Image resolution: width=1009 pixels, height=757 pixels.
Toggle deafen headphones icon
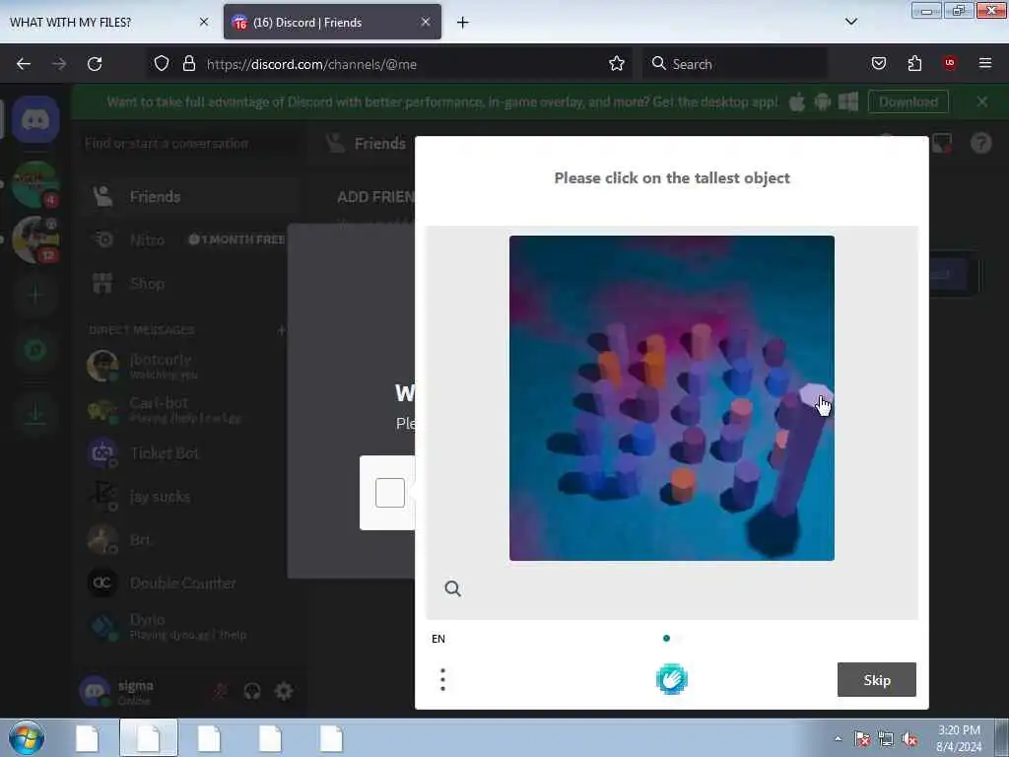tap(252, 691)
